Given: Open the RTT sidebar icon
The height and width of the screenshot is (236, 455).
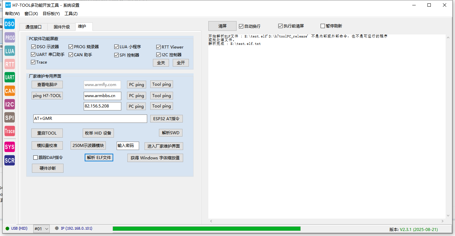Looking at the screenshot, I should [x=10, y=64].
